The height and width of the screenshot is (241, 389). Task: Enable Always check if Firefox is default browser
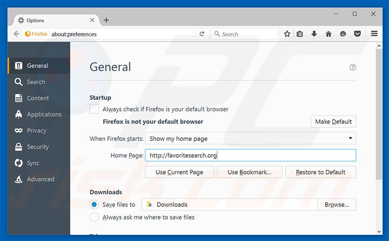pyautogui.click(x=94, y=109)
